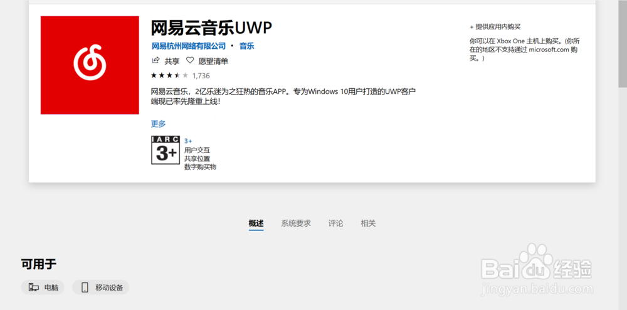Viewport: 627px width, 310px height.
Task: Click the 1,736 ratings count
Action: click(201, 76)
